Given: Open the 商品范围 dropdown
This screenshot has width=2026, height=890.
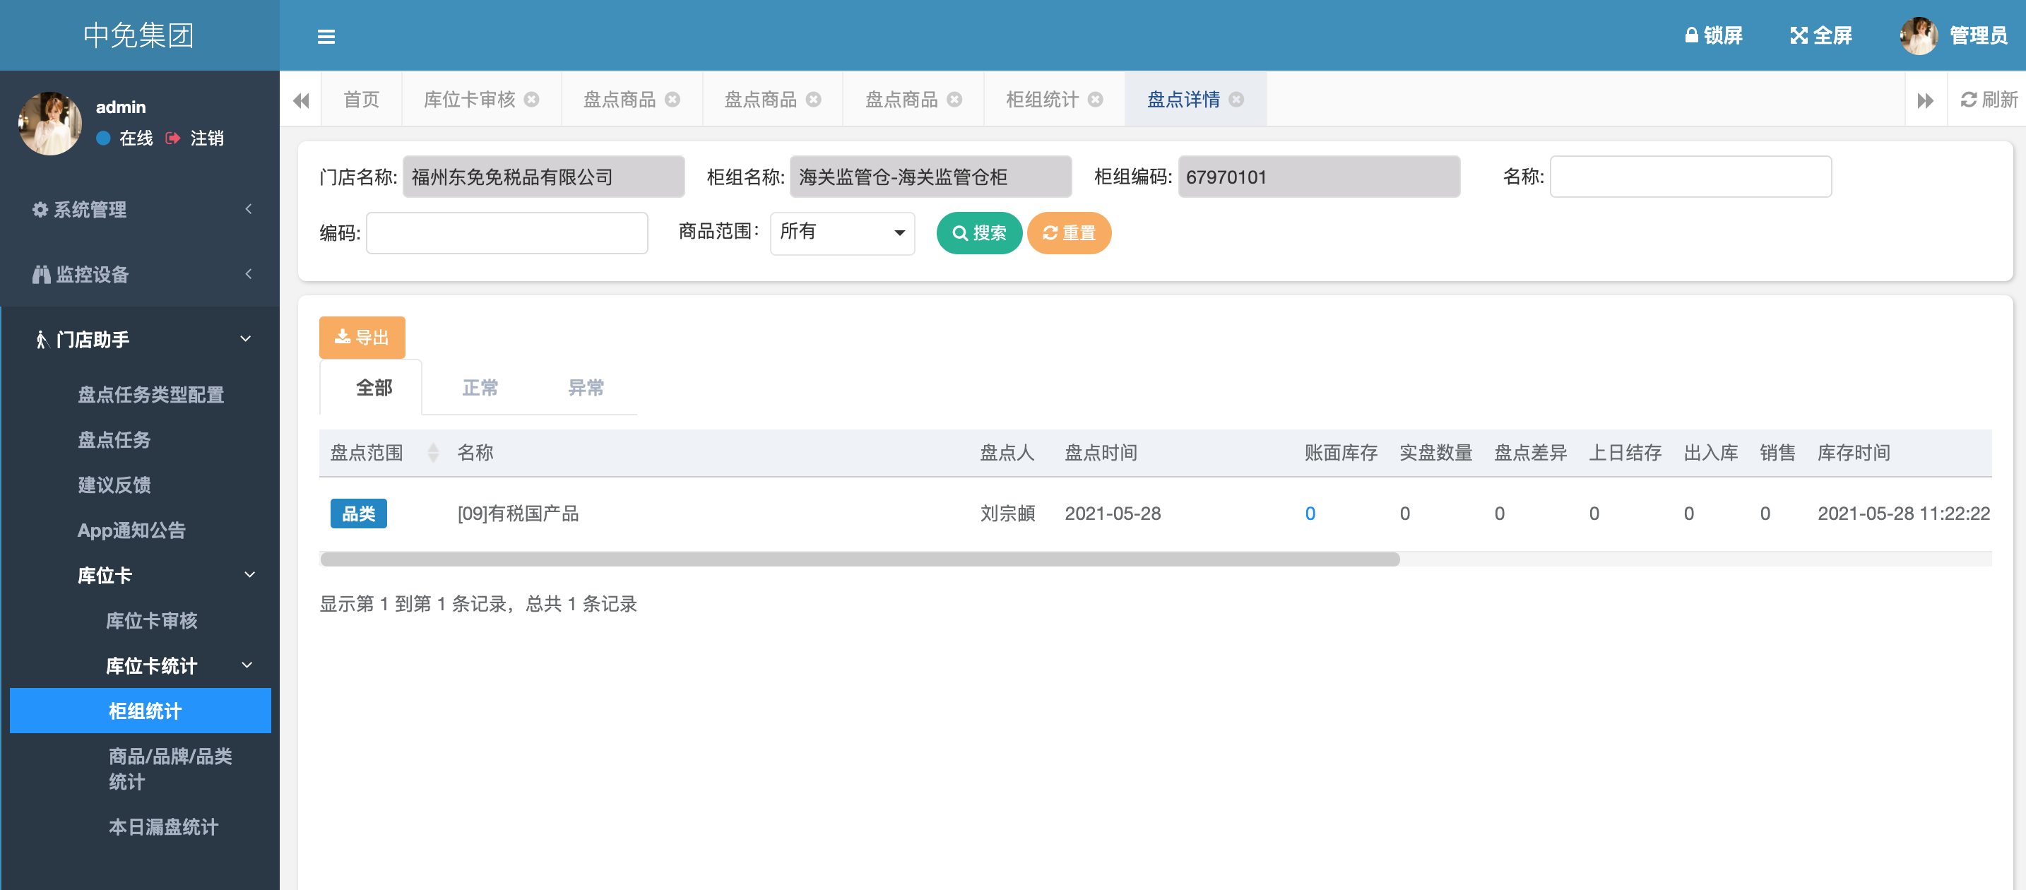Looking at the screenshot, I should tap(841, 232).
